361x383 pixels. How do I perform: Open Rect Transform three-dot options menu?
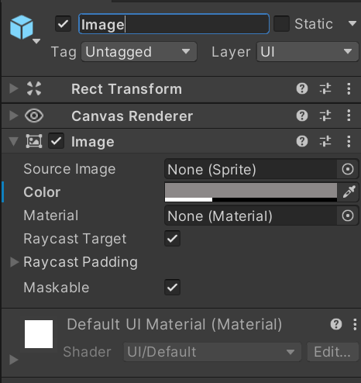[349, 89]
